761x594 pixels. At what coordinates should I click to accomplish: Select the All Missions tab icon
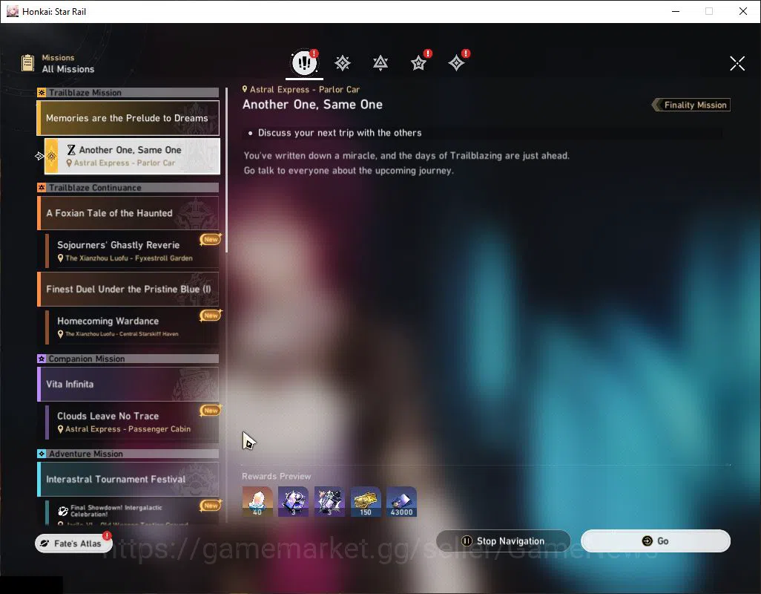(304, 62)
